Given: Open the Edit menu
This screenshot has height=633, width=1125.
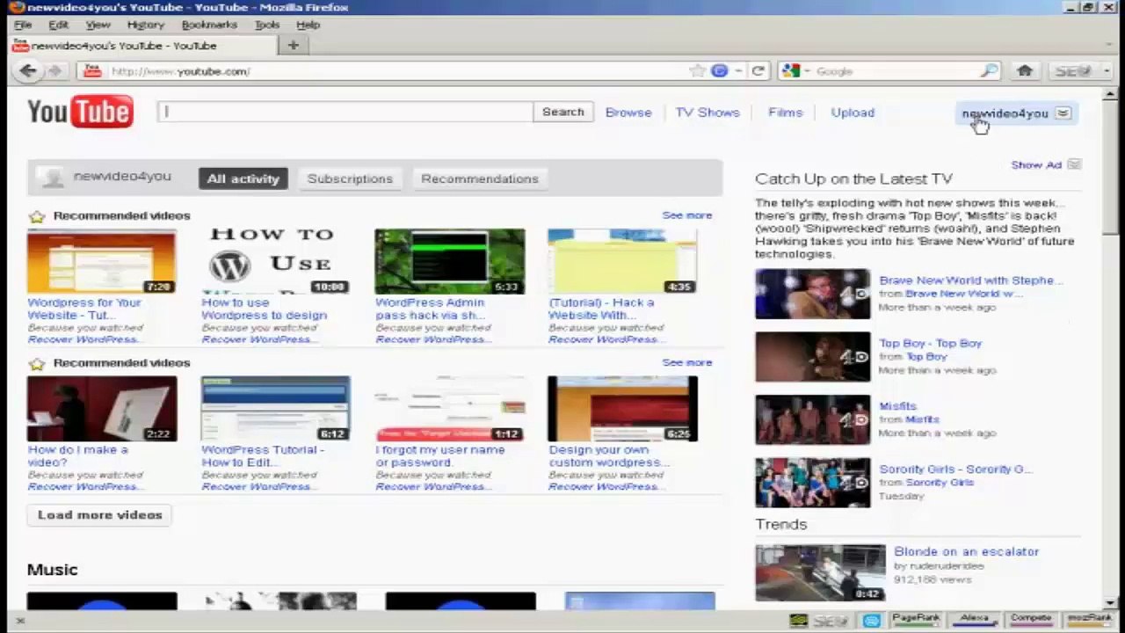Looking at the screenshot, I should (58, 25).
